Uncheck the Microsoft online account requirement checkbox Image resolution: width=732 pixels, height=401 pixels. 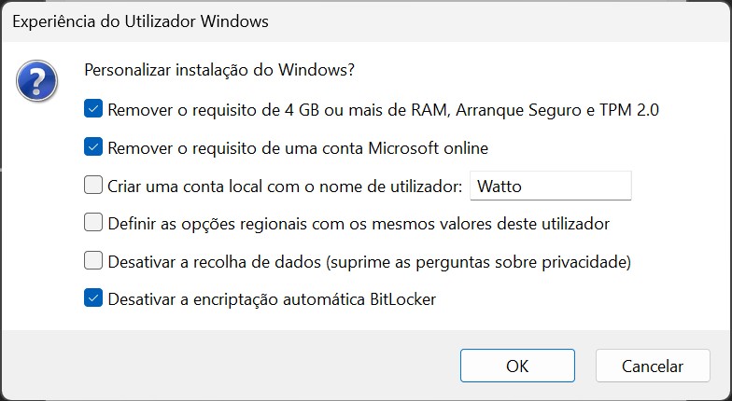[x=93, y=147]
